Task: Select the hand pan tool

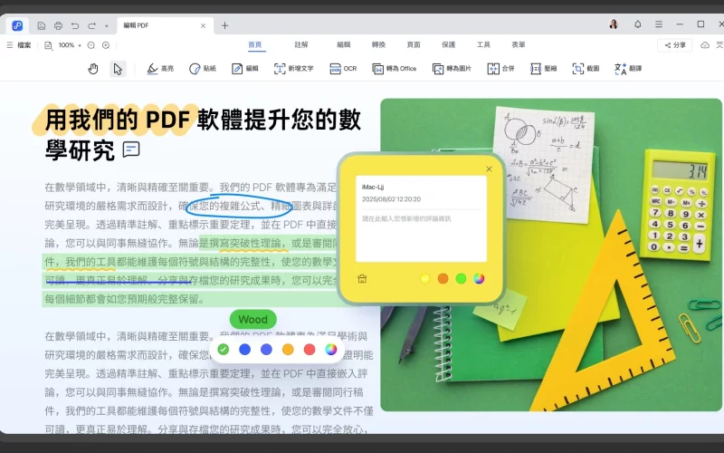Action: point(92,68)
